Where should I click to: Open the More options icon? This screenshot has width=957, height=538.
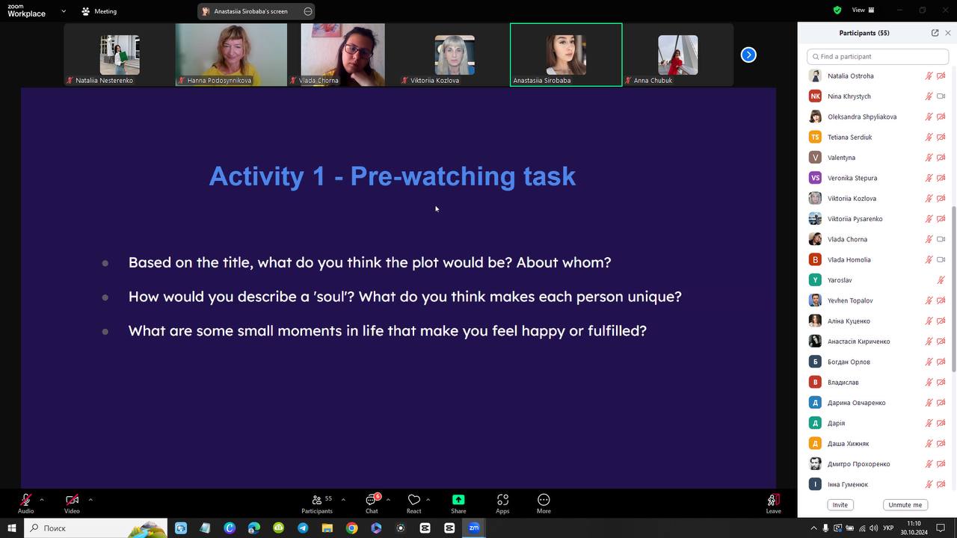point(544,500)
